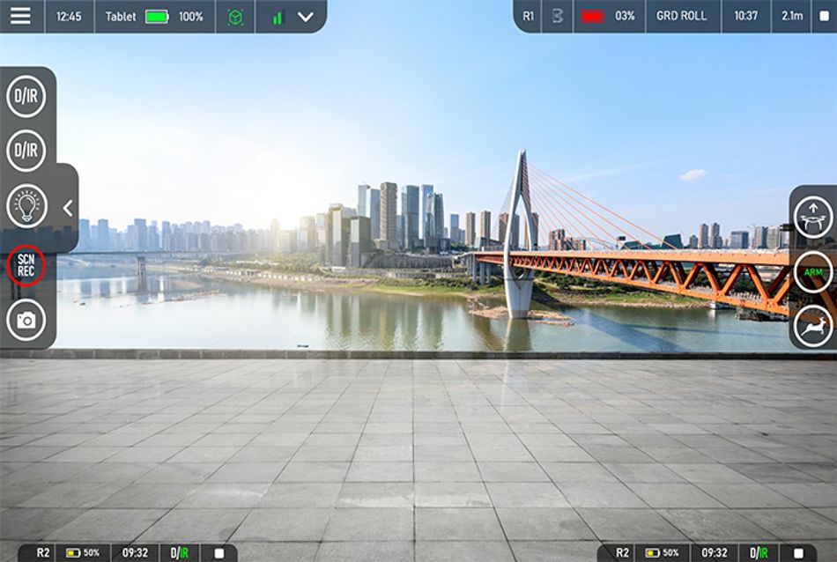837x562 pixels.
Task: Take a photo with camera button
Action: point(26,321)
